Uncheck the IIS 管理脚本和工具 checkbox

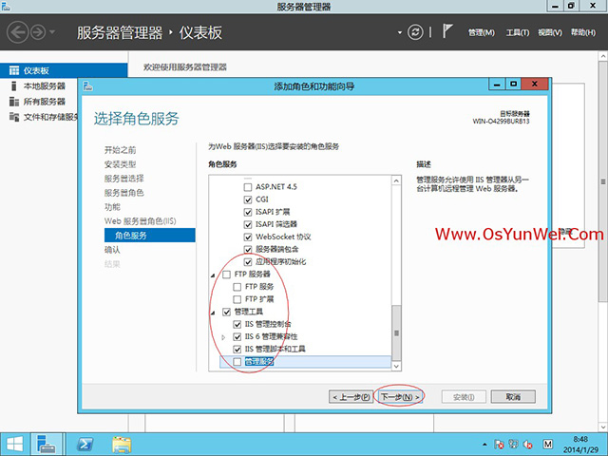pyautogui.click(x=237, y=349)
